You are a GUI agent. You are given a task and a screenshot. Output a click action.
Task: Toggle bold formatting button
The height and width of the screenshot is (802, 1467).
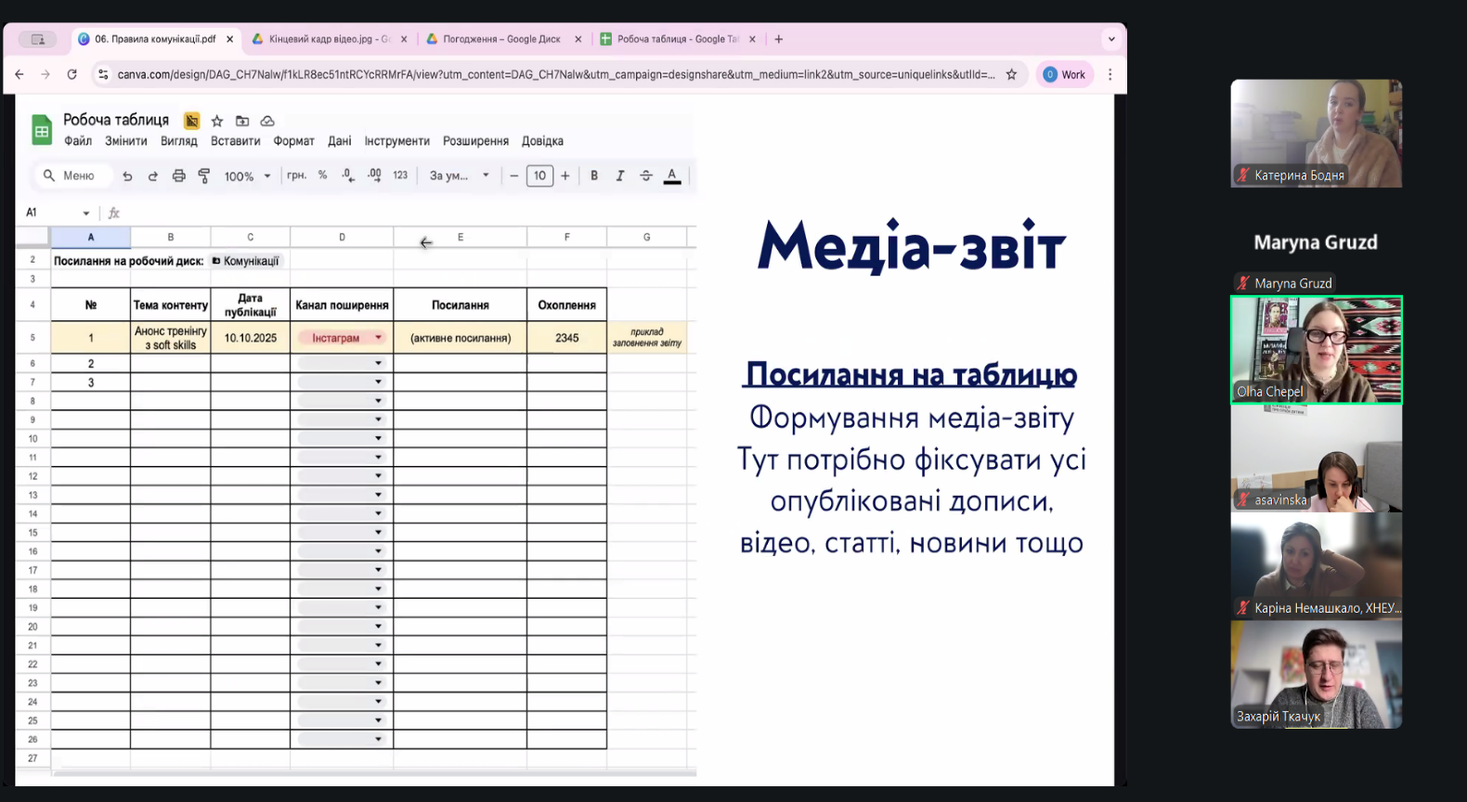[x=594, y=175]
